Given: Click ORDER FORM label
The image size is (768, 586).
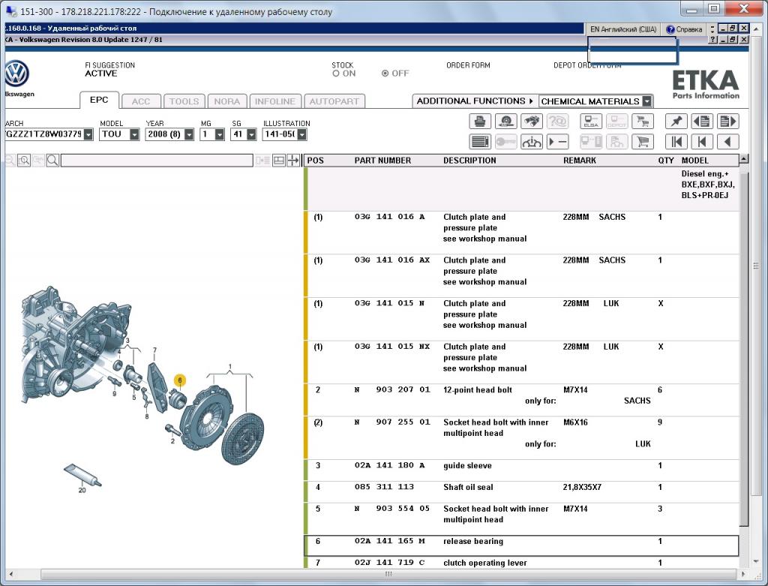Looking at the screenshot, I should click(468, 65).
